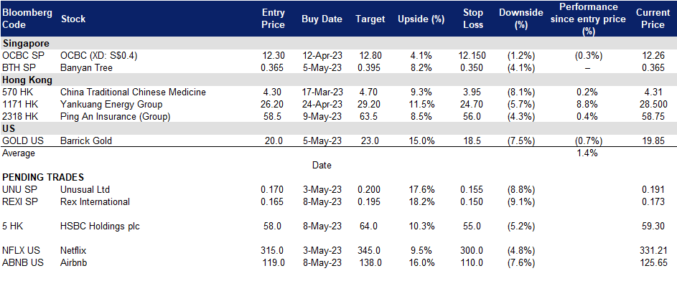The height and width of the screenshot is (281, 677).
Task: Select the Entry Price column header
Action: click(274, 19)
